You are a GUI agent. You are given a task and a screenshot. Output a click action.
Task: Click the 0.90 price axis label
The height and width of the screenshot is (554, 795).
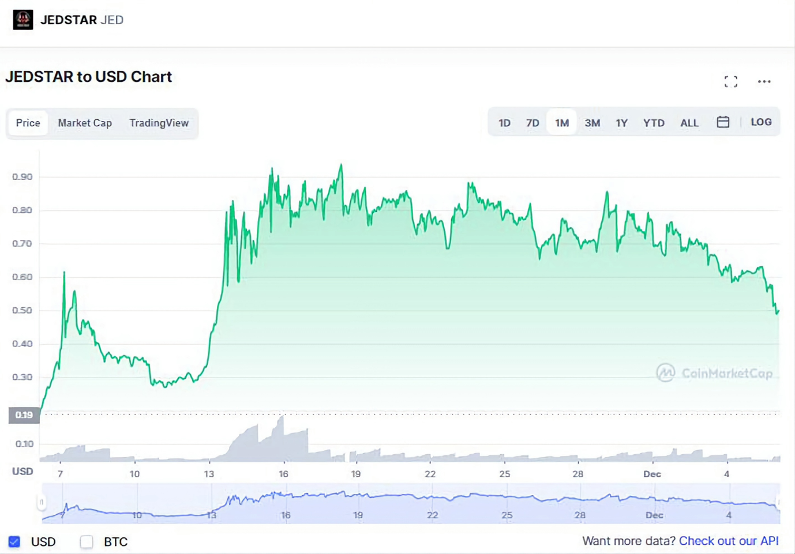pyautogui.click(x=22, y=176)
